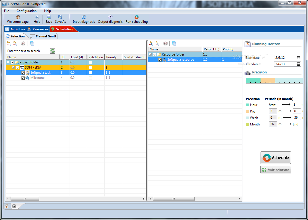This screenshot has height=220, width=308.
Task: Collapse all in resources panel toolbar
Action: point(157,43)
